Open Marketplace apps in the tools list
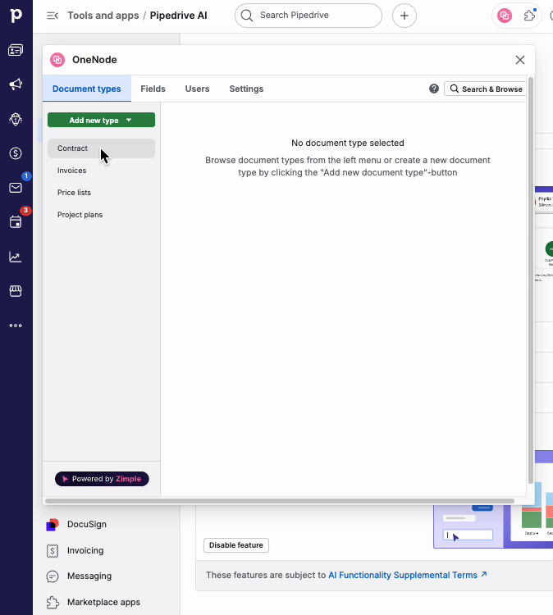This screenshot has height=615, width=553. 103,603
